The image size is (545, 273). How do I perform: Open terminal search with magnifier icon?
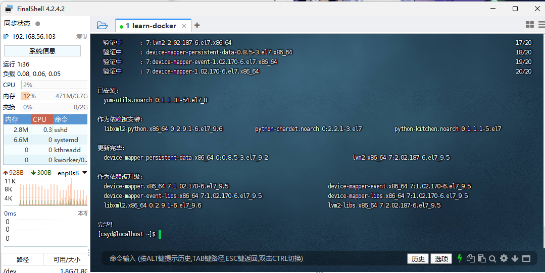click(x=492, y=258)
